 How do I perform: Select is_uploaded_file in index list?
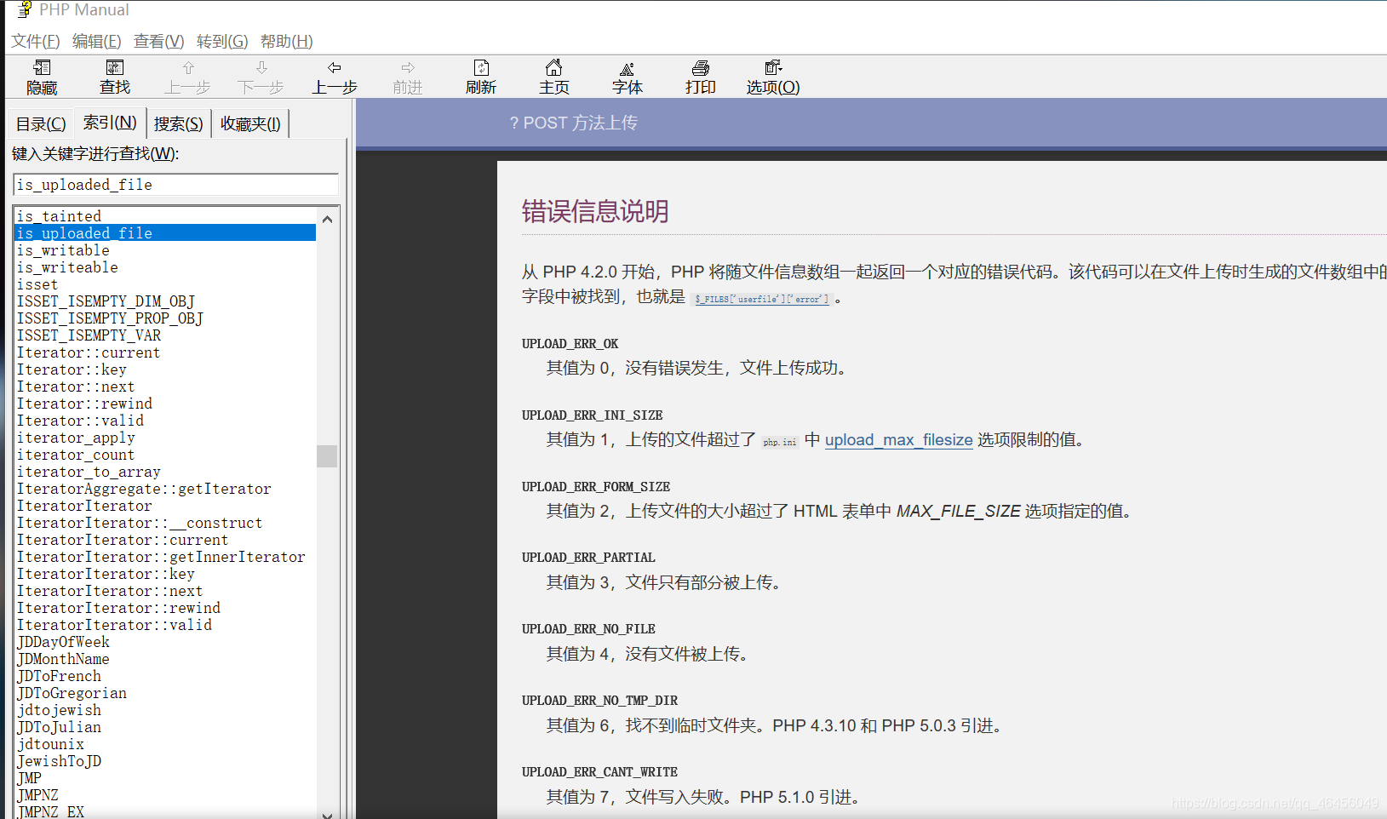(x=166, y=233)
